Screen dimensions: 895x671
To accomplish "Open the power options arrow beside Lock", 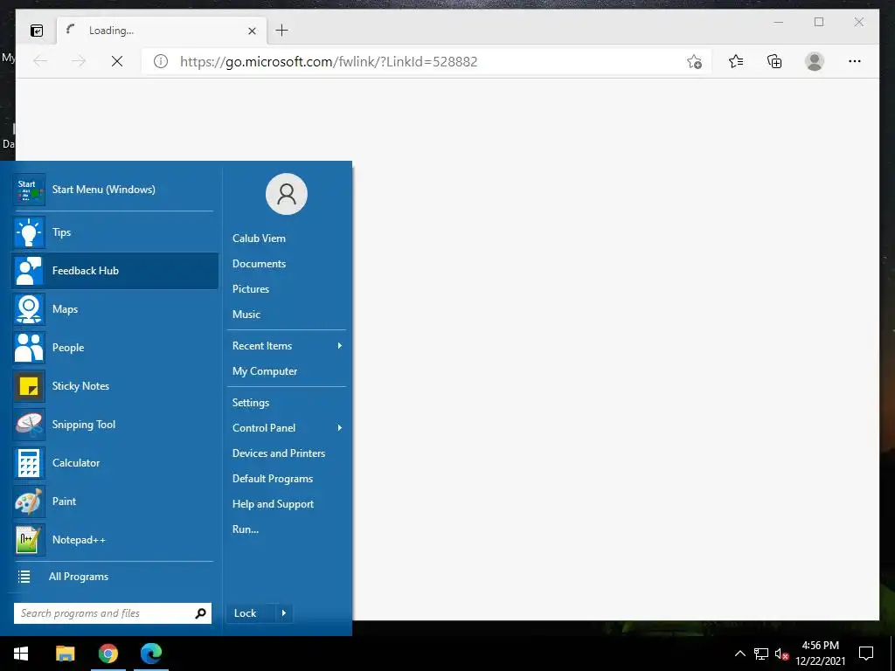I will pyautogui.click(x=284, y=613).
